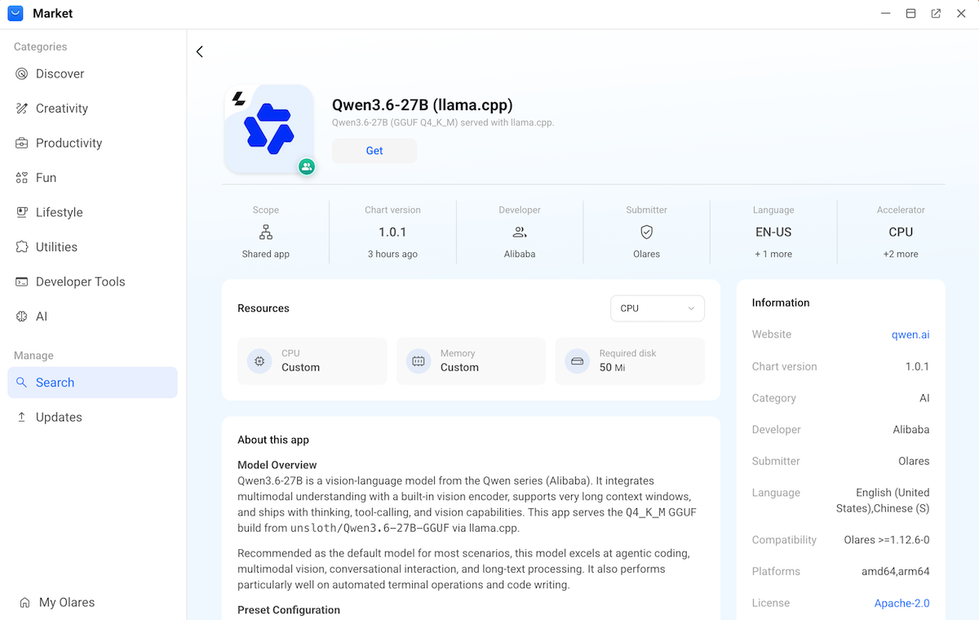Open the Developer Tools category
Viewport: 979px width, 620px height.
(92, 281)
